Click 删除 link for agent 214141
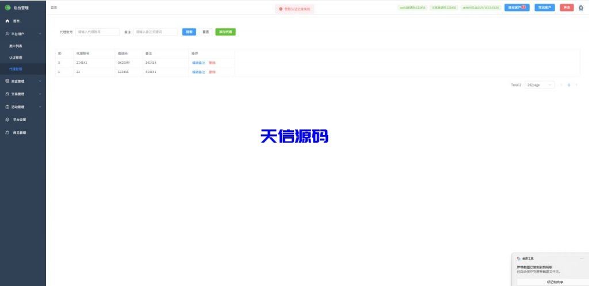The width and height of the screenshot is (589, 286). [x=212, y=63]
